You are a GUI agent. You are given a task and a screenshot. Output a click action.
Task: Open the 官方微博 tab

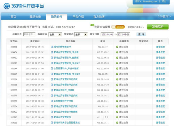click(x=99, y=17)
